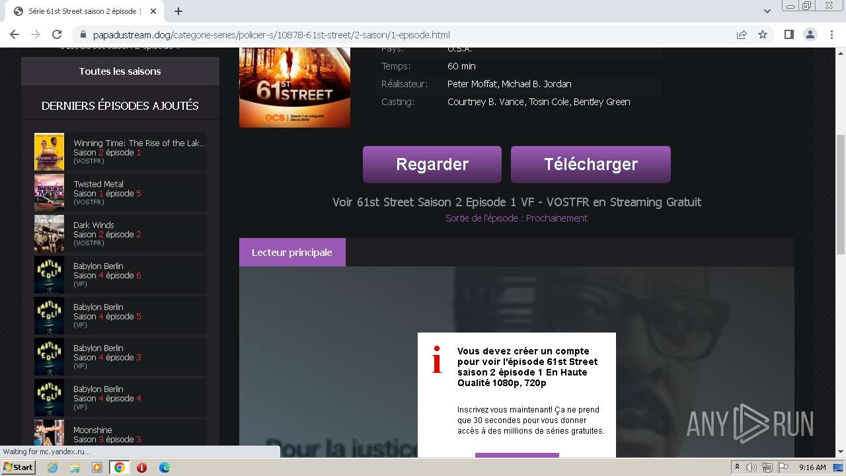Image resolution: width=846 pixels, height=476 pixels.
Task: Open media player taskbar icon
Action: pyautogui.click(x=97, y=467)
